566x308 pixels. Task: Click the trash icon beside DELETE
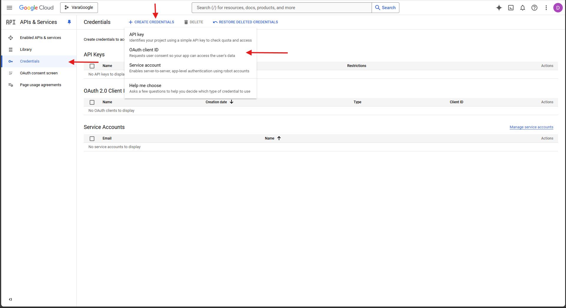[x=186, y=22]
